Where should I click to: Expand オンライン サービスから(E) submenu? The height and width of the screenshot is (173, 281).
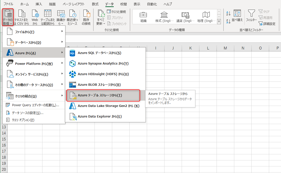click(x=34, y=74)
